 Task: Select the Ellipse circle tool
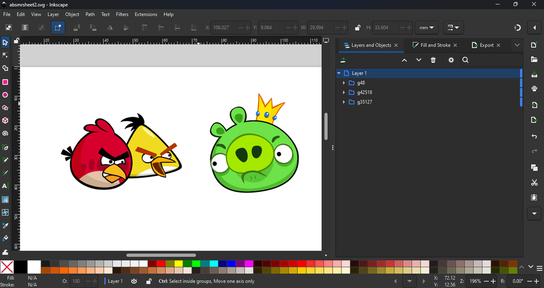point(5,95)
